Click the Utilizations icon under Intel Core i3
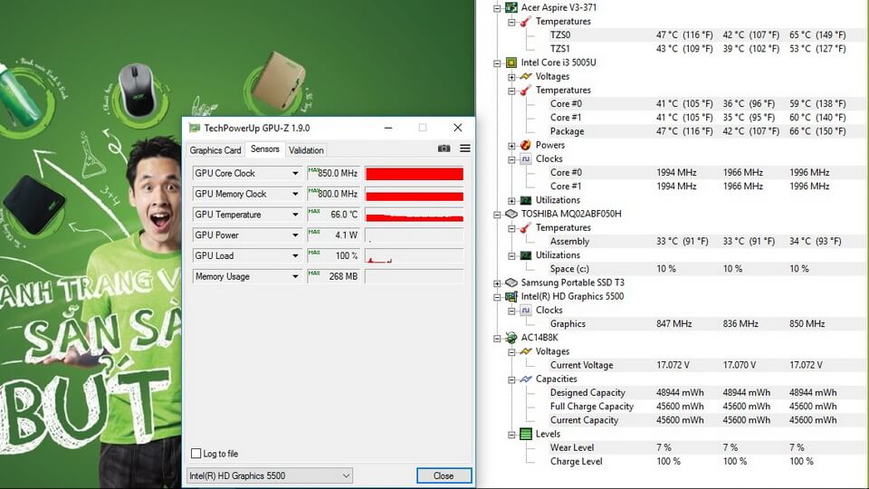This screenshot has width=869, height=489. coord(525,200)
